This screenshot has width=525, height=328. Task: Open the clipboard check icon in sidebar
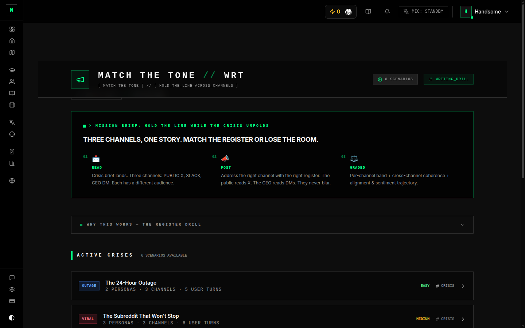click(12, 152)
